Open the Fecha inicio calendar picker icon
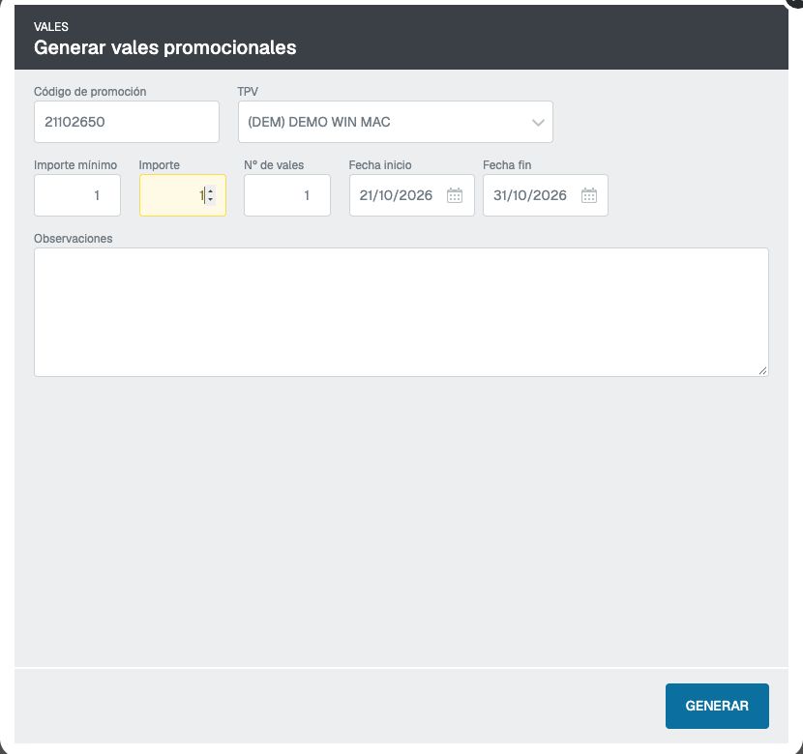The height and width of the screenshot is (754, 803). [455, 195]
